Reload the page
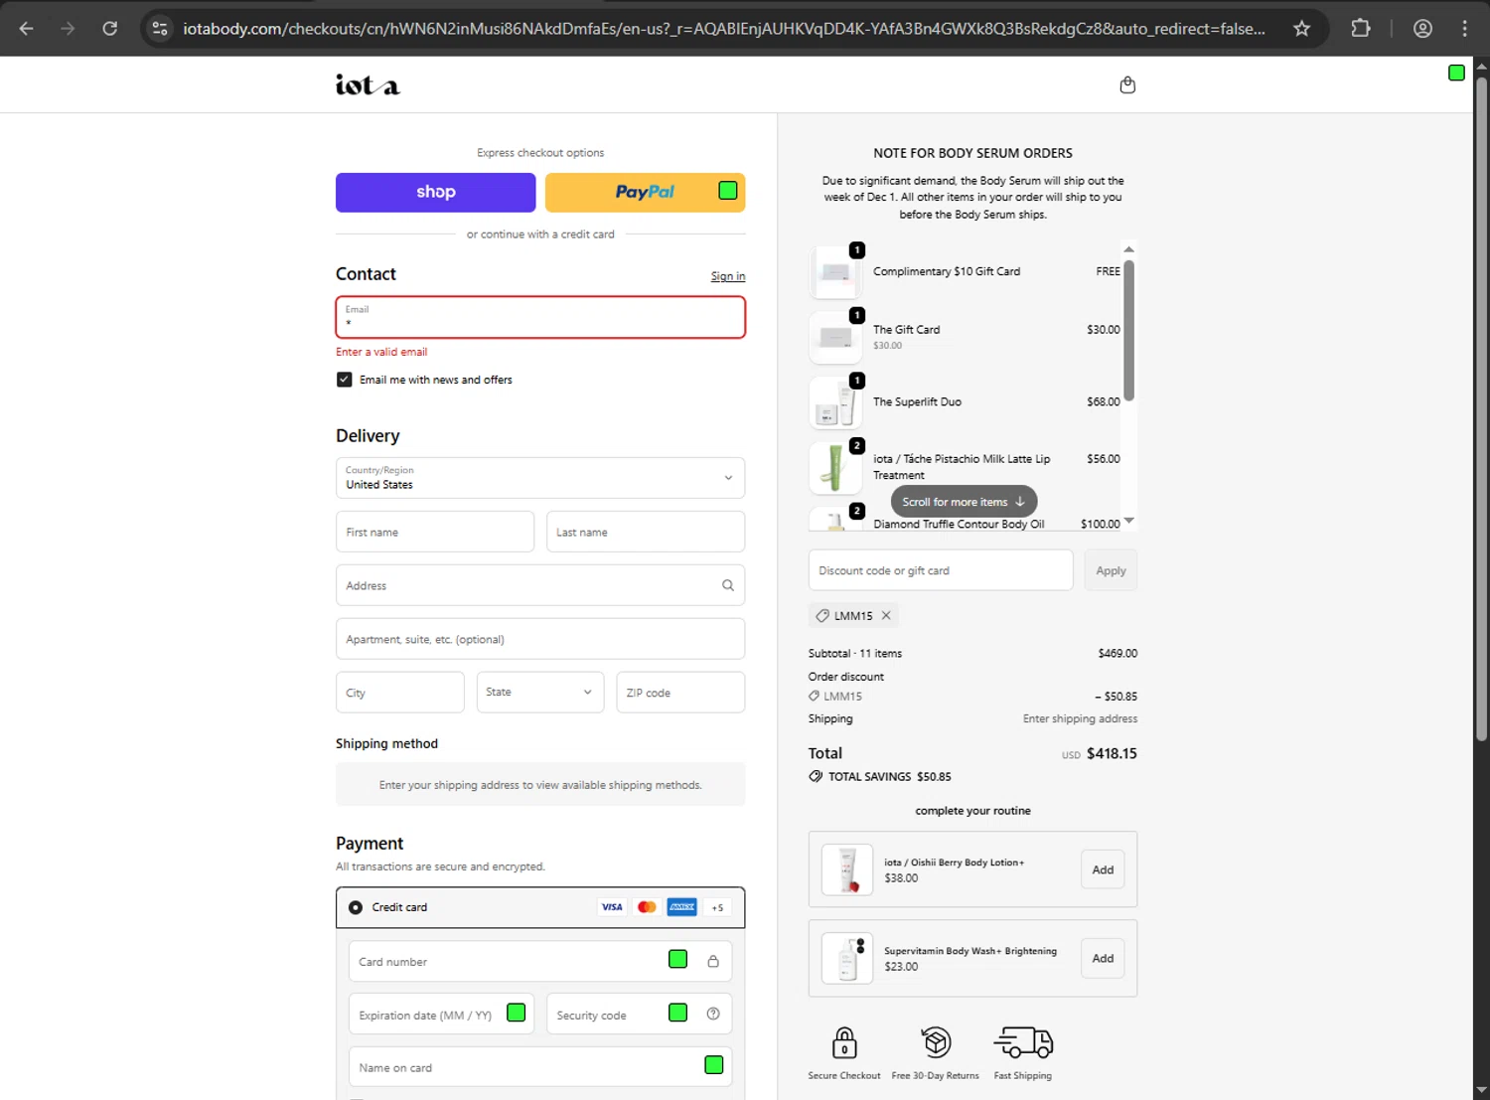Screen dimensions: 1490x1100 tap(110, 29)
